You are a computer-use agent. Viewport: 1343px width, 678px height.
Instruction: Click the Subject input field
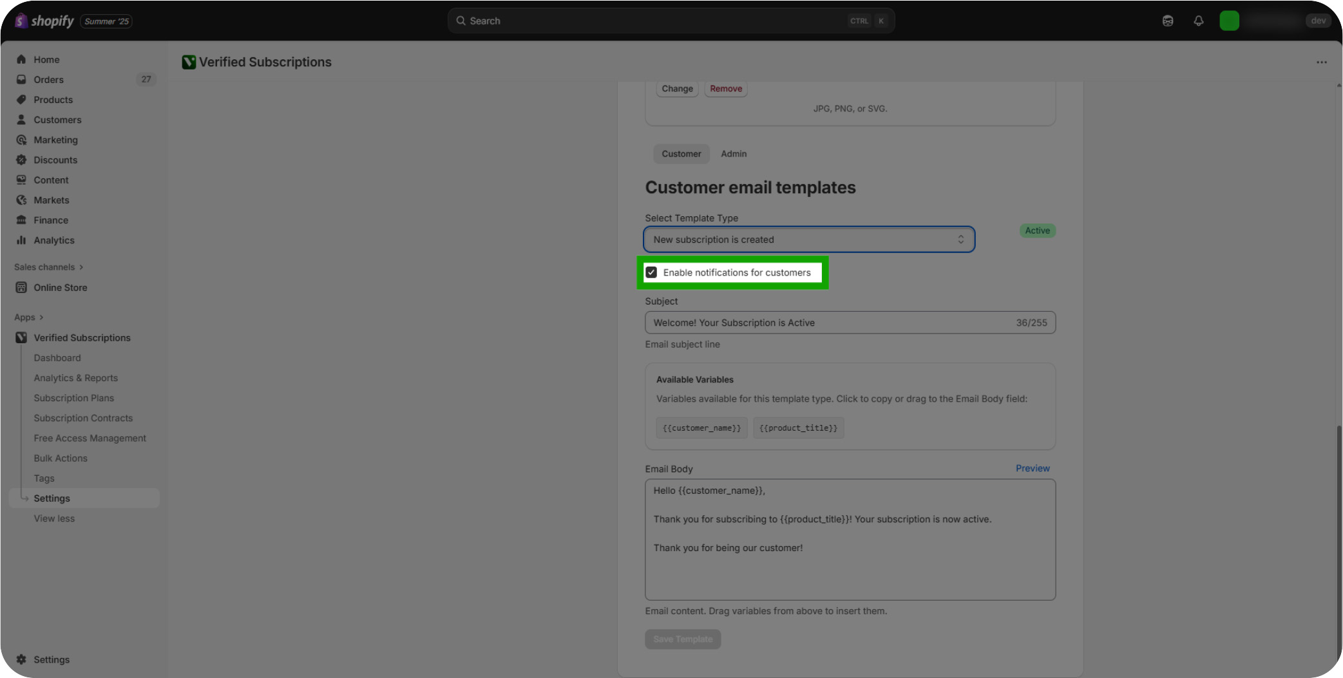[x=850, y=323]
